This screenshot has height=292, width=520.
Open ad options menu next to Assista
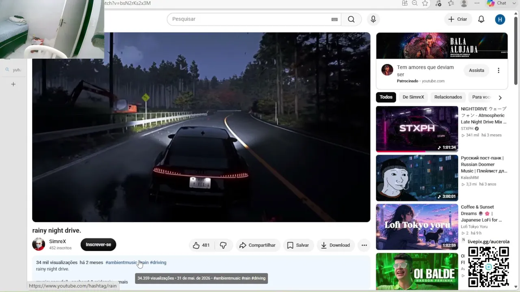[498, 70]
